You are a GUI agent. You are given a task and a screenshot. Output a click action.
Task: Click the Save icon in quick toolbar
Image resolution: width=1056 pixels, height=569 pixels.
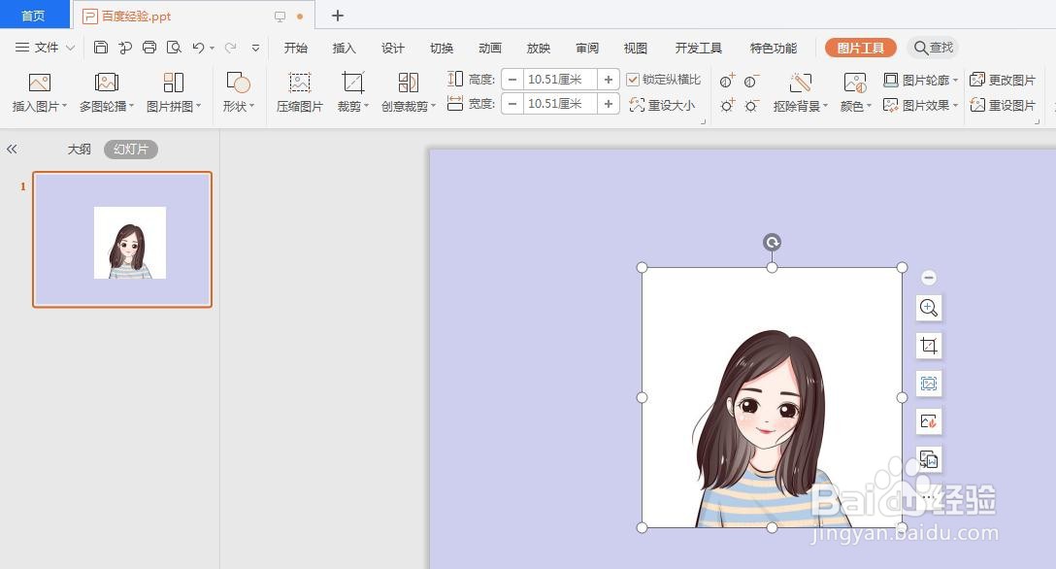[101, 48]
